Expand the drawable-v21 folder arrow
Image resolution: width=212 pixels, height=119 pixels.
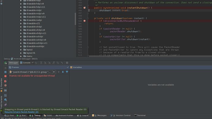click(x=21, y=23)
